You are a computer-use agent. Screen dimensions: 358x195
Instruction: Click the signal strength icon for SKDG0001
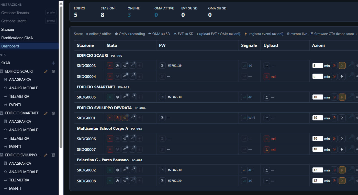click(x=244, y=118)
